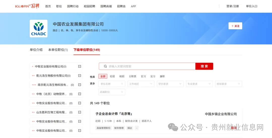Click the search magnifier icon
The width and height of the screenshot is (272, 138).
[105, 66]
